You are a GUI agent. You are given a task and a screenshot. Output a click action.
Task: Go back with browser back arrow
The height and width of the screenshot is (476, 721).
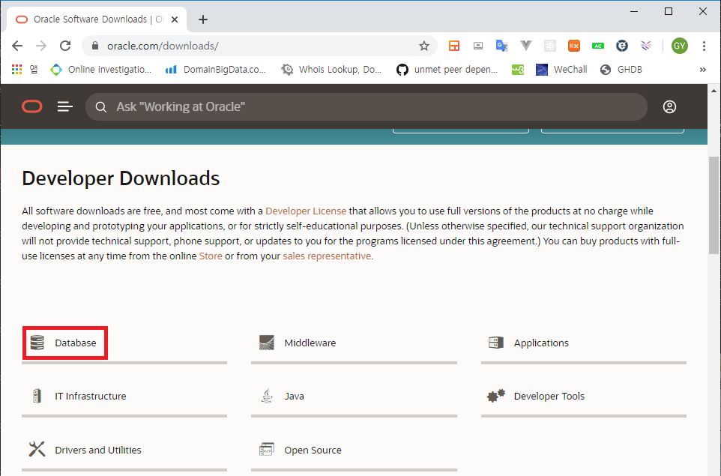click(x=17, y=46)
